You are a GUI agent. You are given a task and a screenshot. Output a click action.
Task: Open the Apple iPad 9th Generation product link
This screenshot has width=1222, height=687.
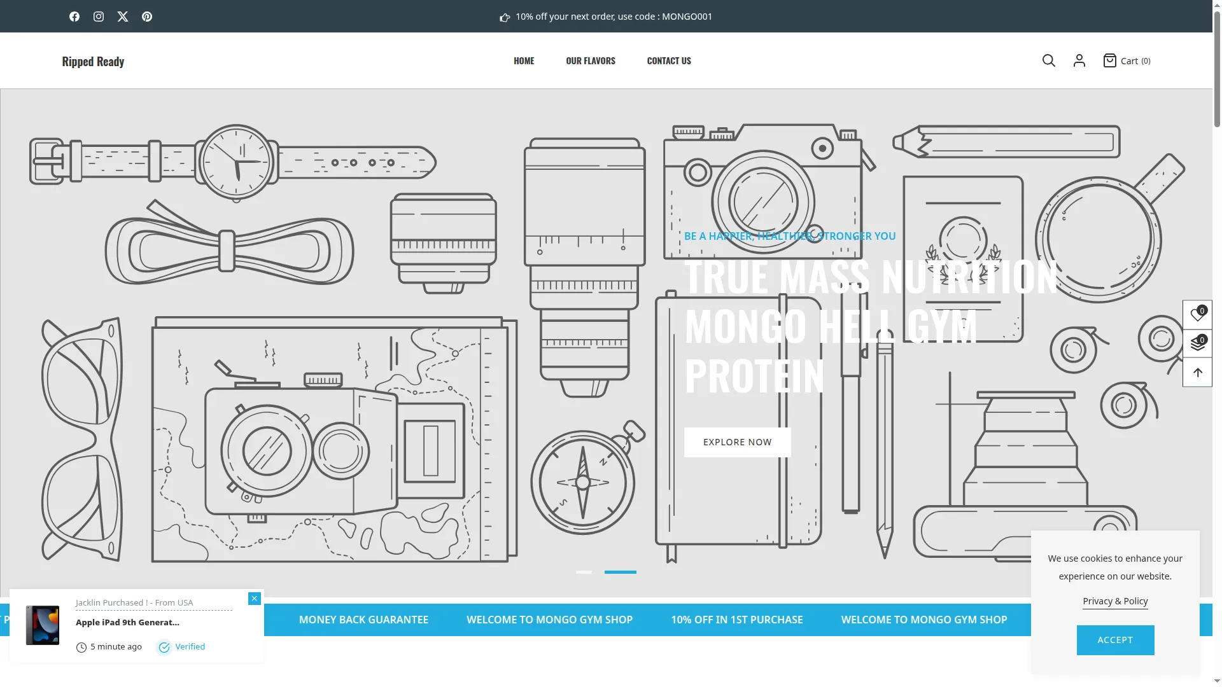tap(127, 622)
